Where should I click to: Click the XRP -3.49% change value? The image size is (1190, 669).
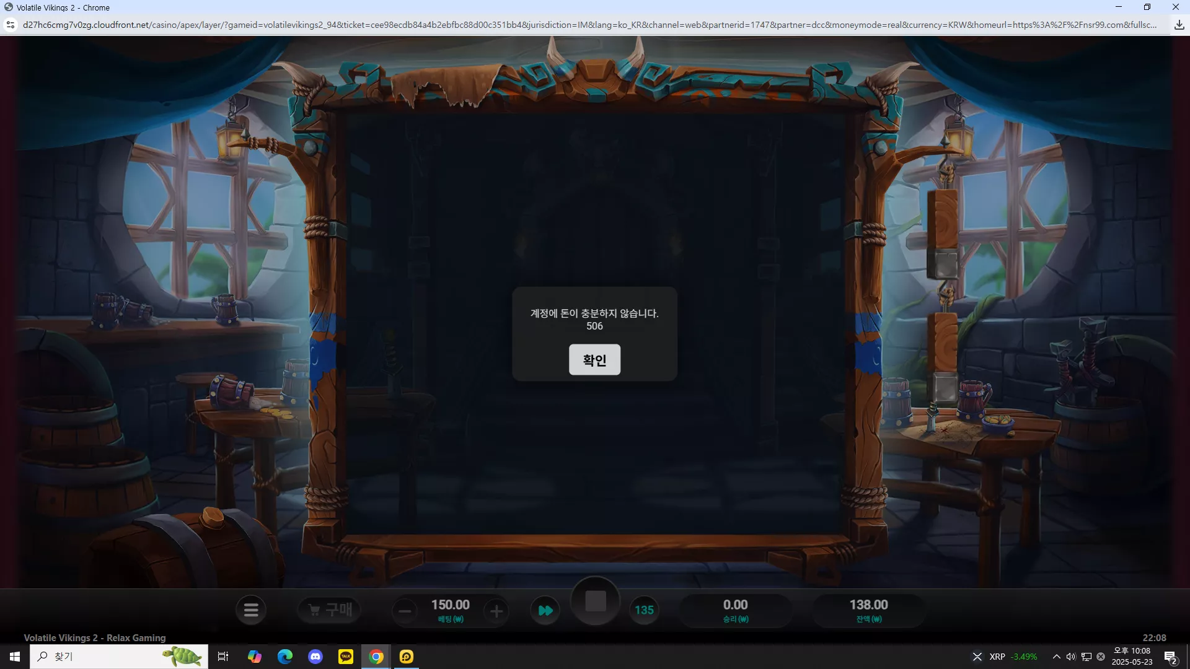coord(1024,657)
